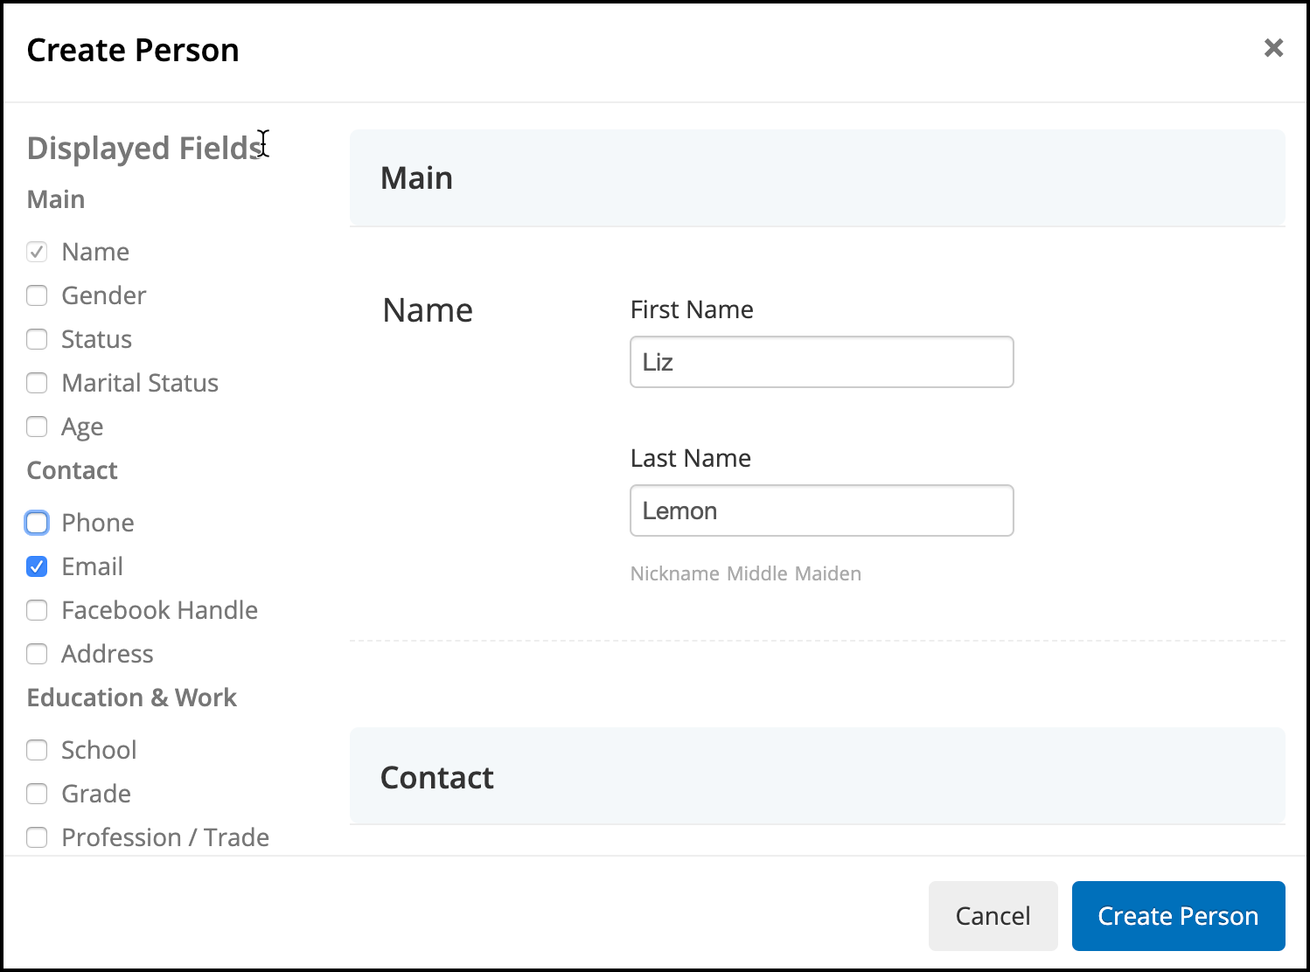
Task: Click the Create Person button
Action: pos(1178,915)
